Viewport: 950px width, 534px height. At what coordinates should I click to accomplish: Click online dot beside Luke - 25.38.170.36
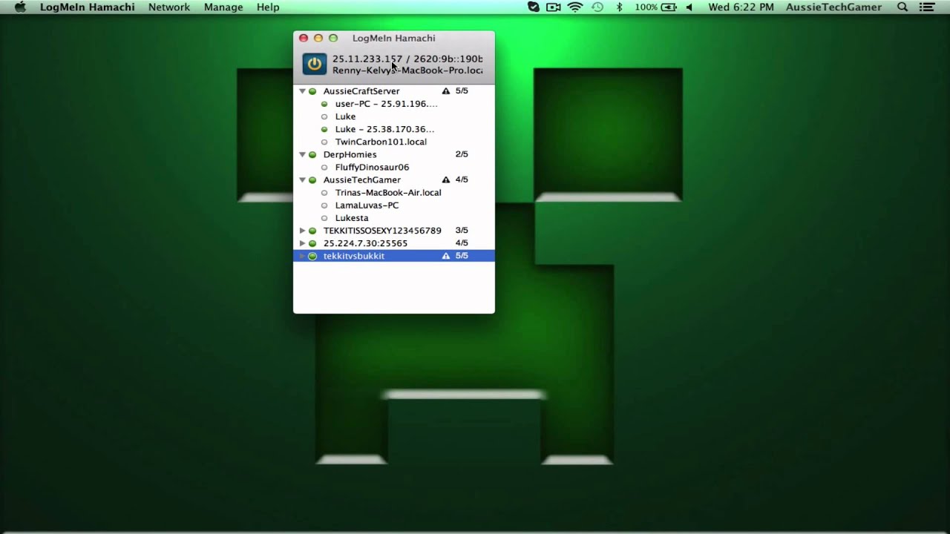tap(324, 129)
